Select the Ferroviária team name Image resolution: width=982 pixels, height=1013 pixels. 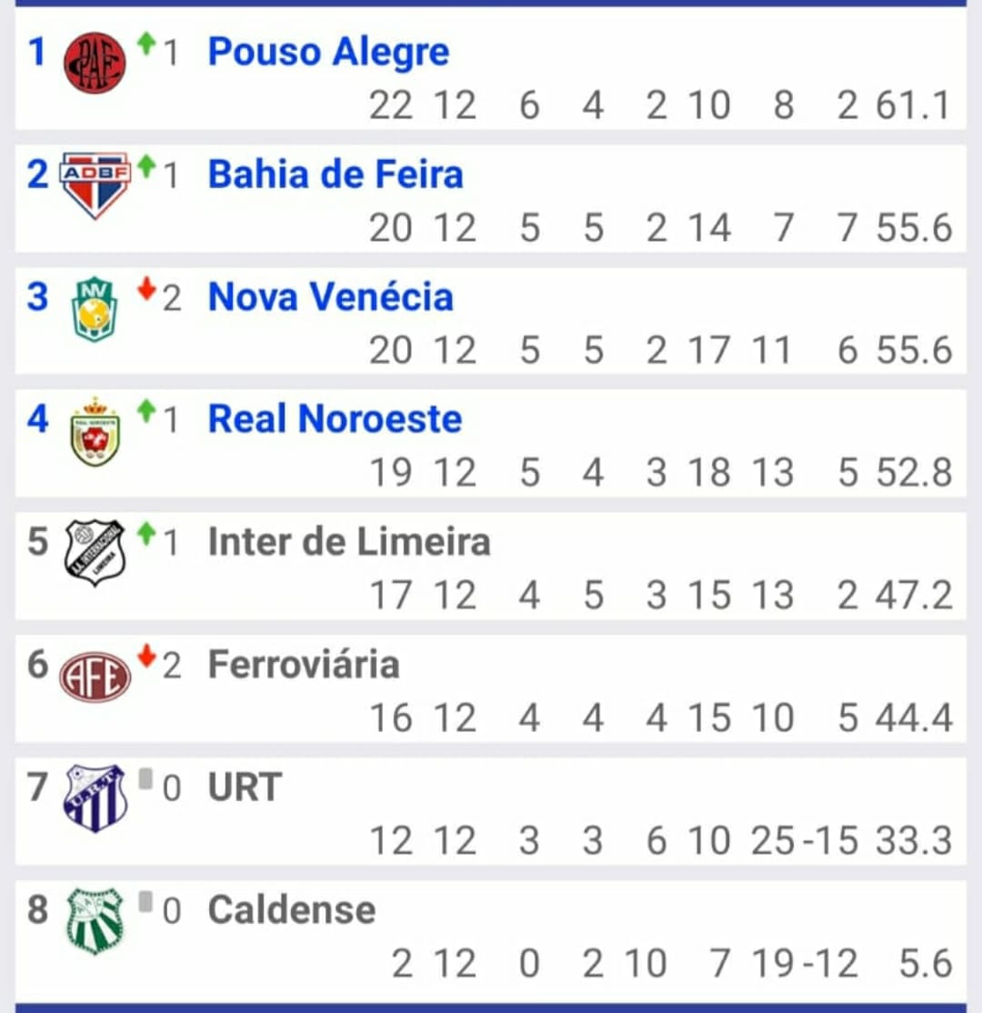[304, 664]
